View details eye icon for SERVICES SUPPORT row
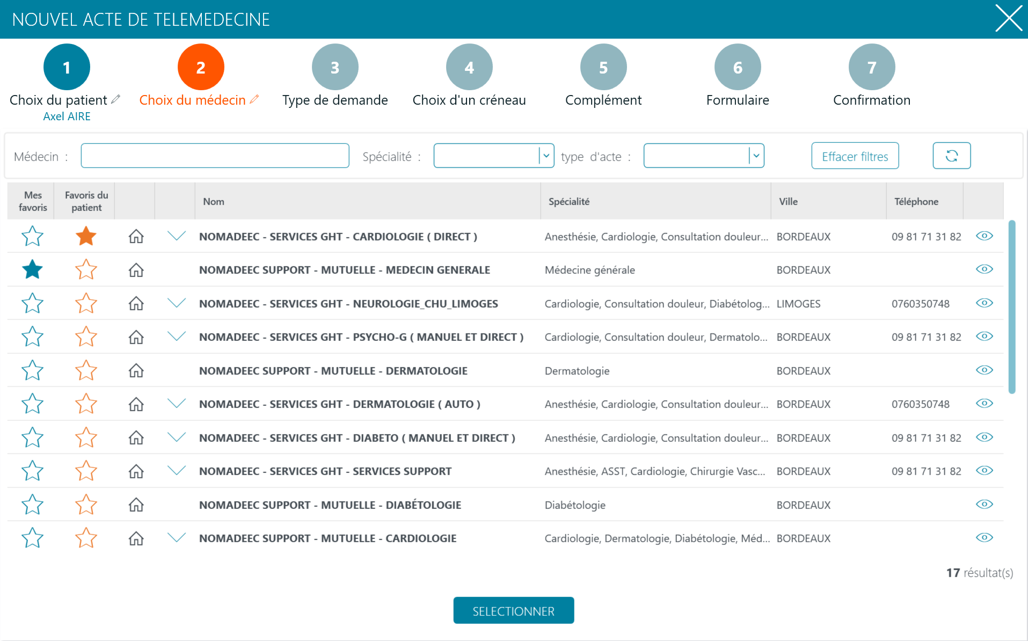The height and width of the screenshot is (641, 1028). pos(985,470)
